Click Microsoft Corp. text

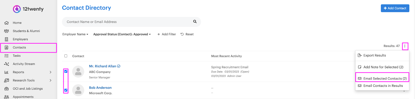click(x=100, y=93)
